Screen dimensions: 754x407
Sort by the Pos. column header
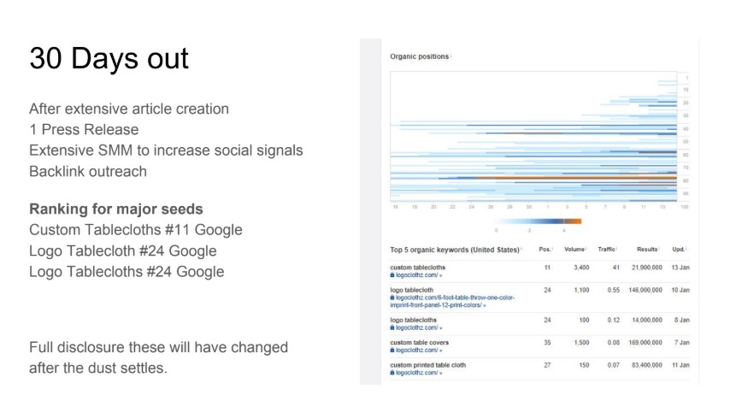[x=545, y=249]
